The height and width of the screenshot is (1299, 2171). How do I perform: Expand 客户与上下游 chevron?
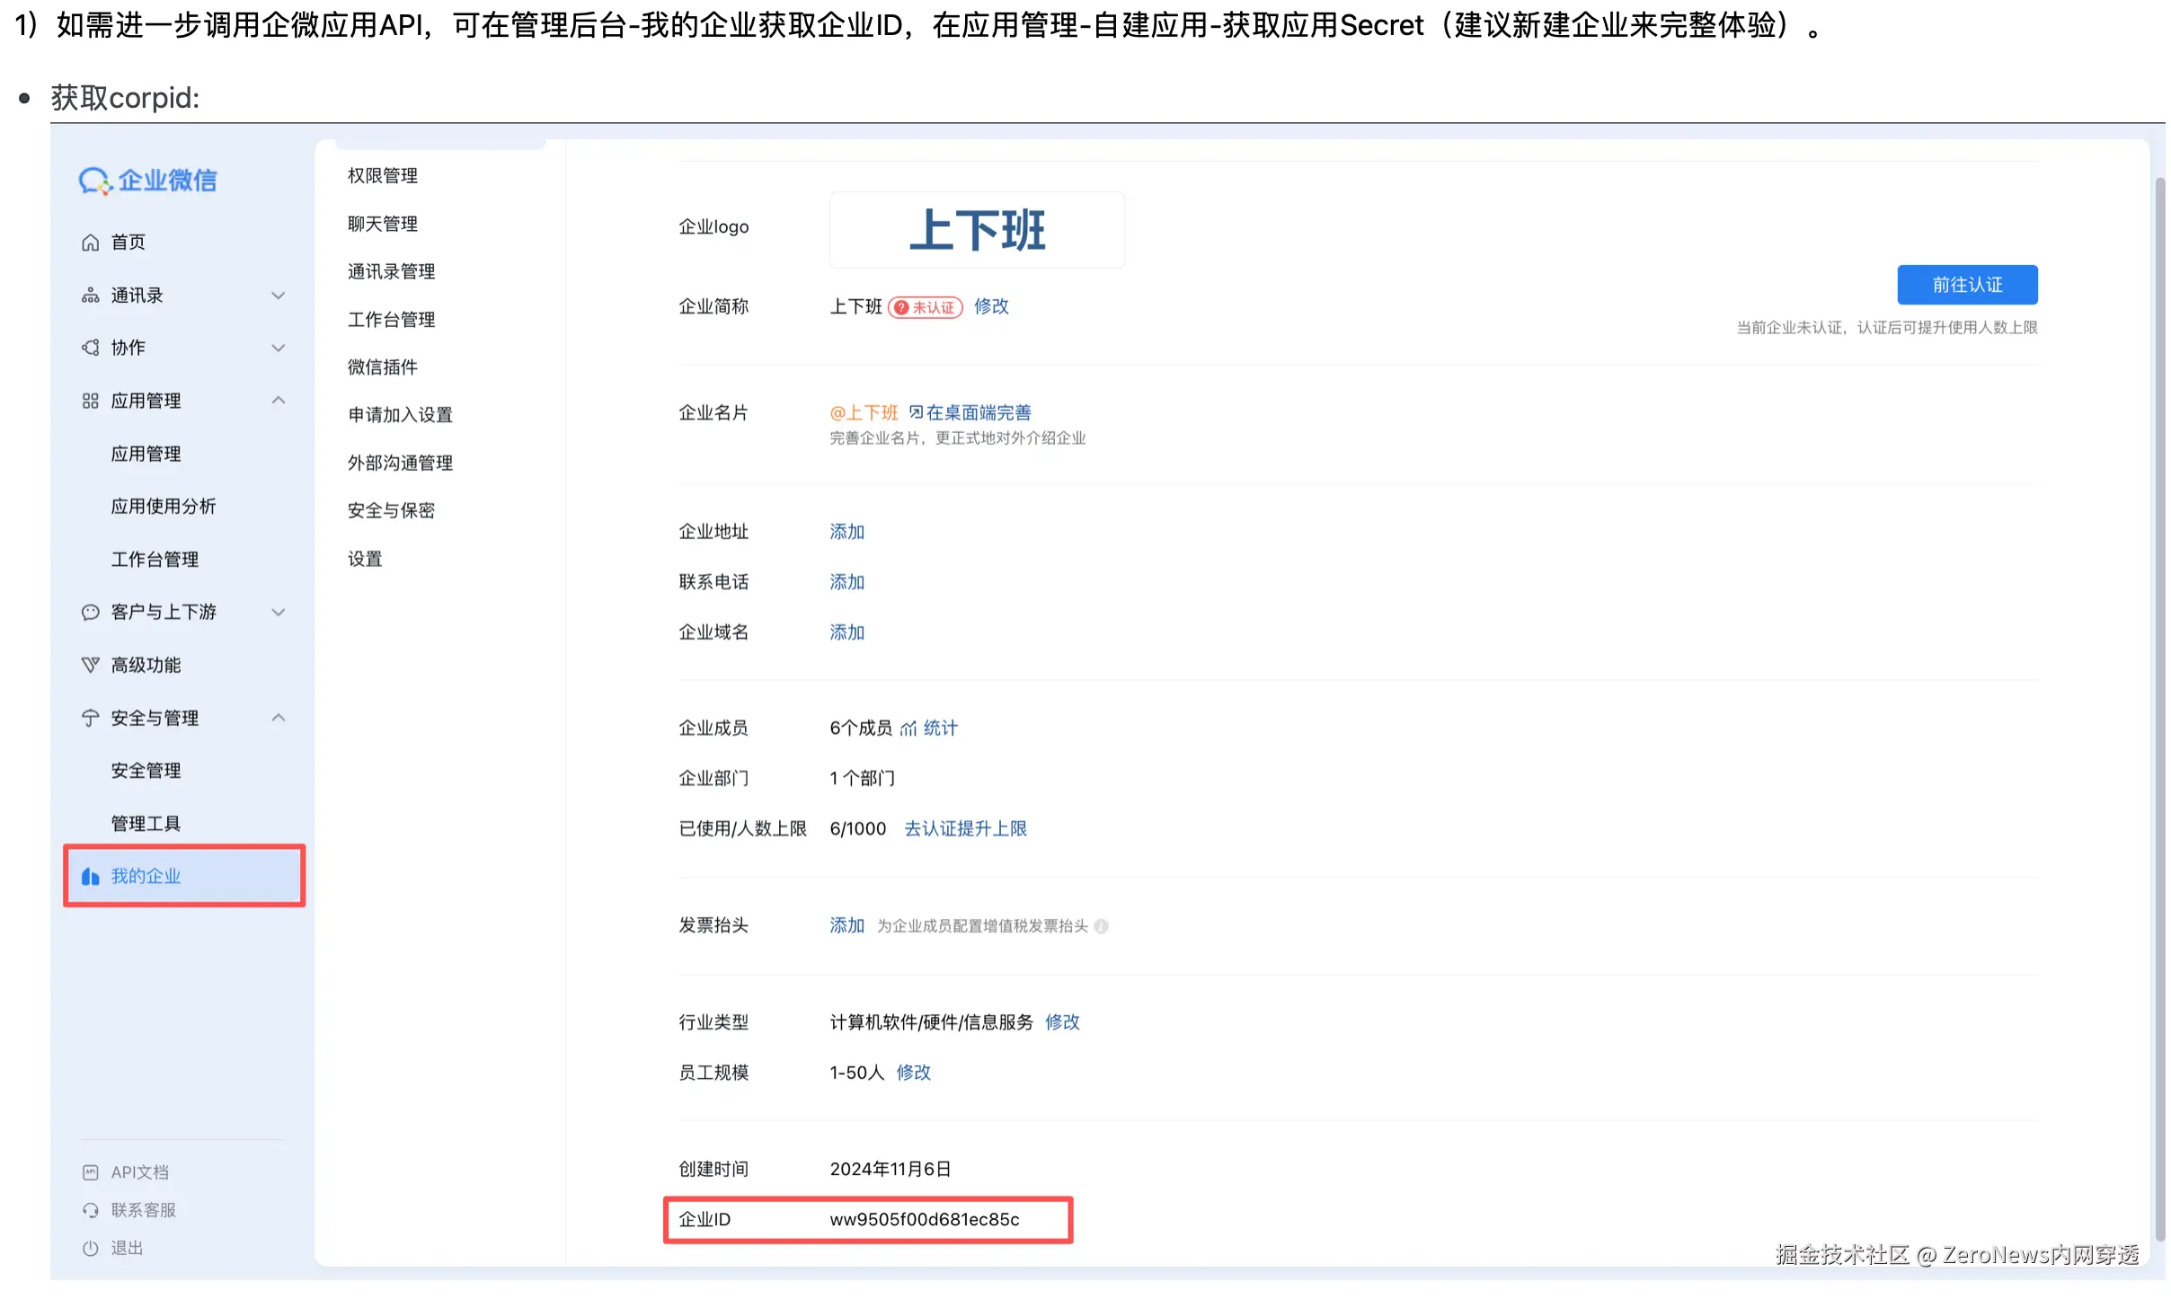pos(279,613)
